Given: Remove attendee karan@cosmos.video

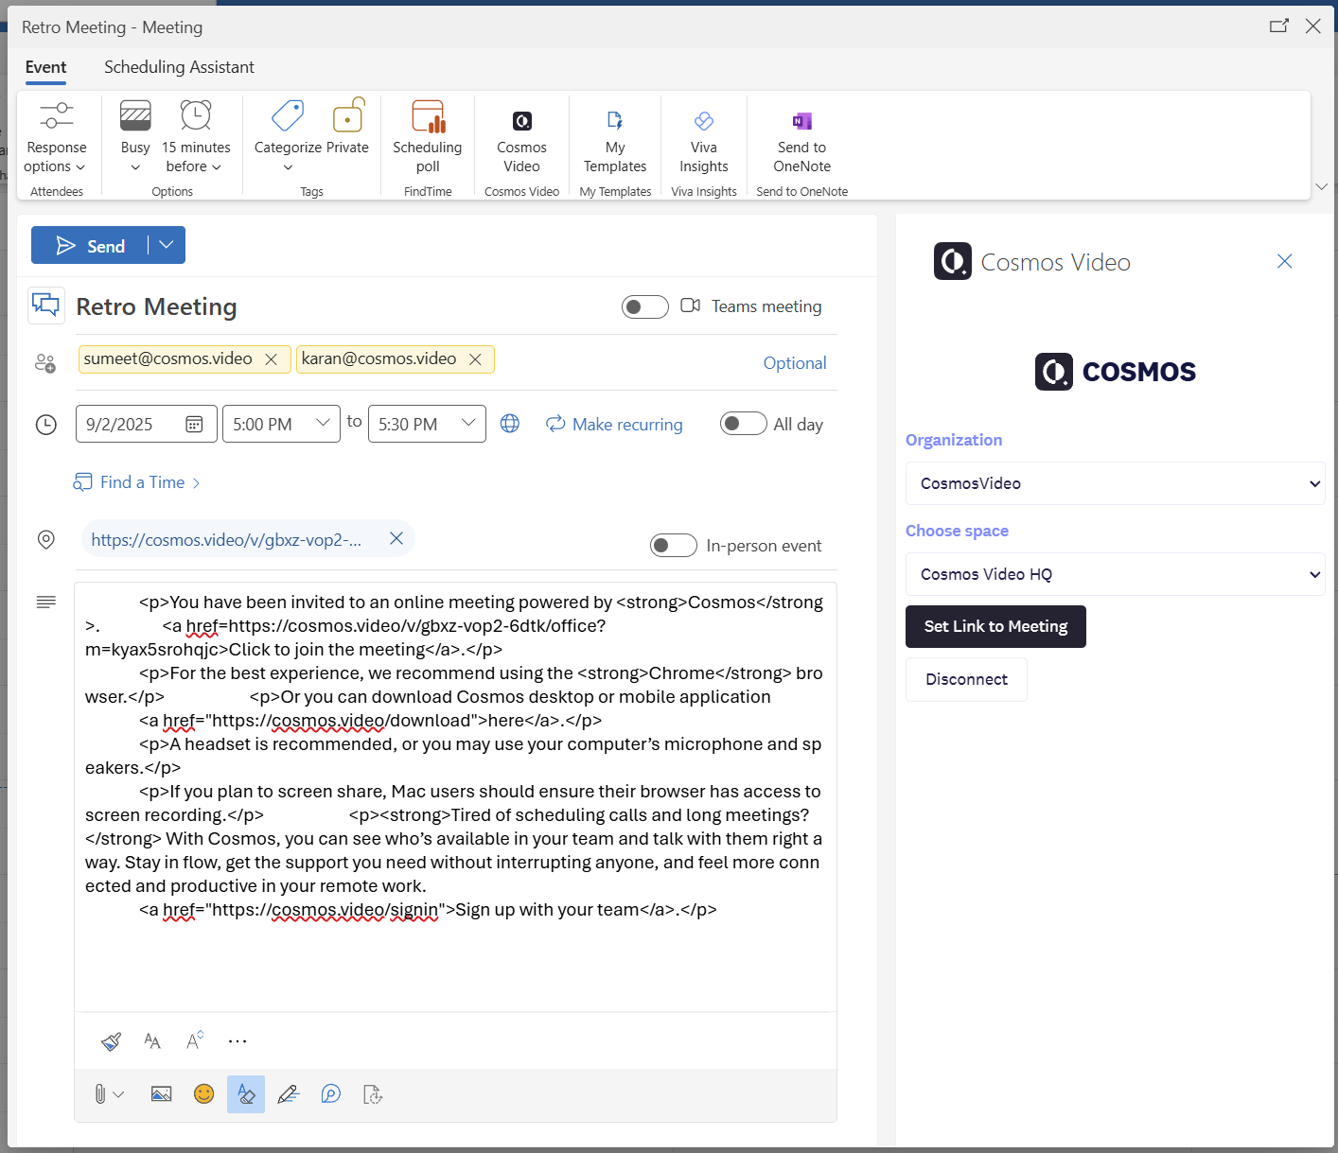Looking at the screenshot, I should (475, 359).
